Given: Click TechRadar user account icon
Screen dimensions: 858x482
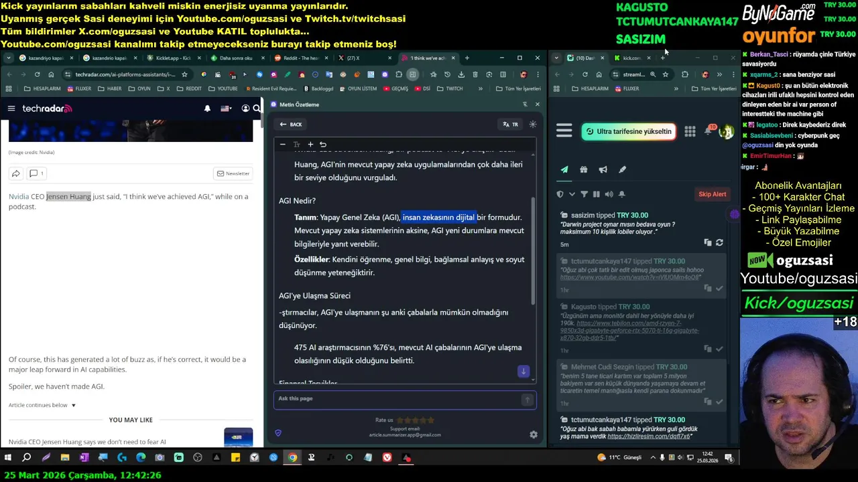Looking at the screenshot, I should pyautogui.click(x=245, y=108).
